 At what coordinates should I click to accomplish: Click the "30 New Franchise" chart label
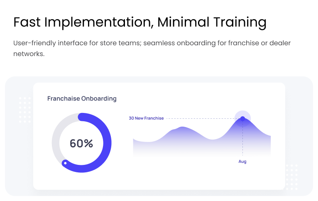(146, 118)
